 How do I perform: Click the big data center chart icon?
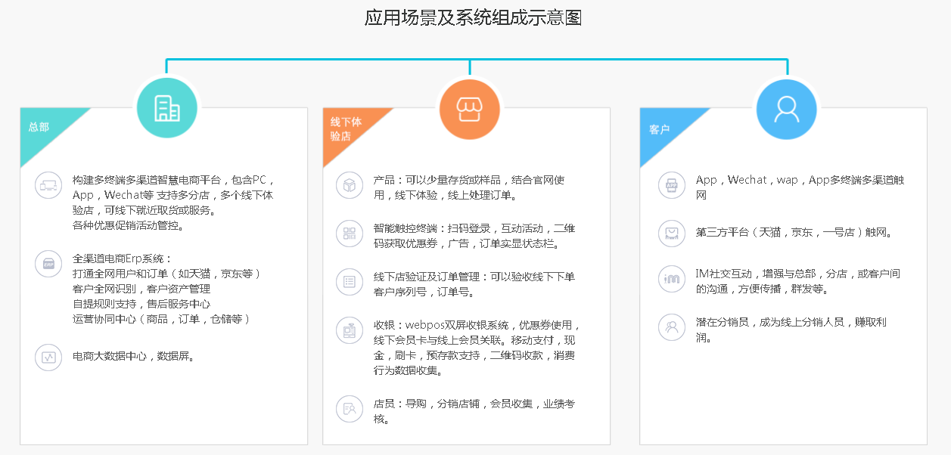pyautogui.click(x=48, y=357)
